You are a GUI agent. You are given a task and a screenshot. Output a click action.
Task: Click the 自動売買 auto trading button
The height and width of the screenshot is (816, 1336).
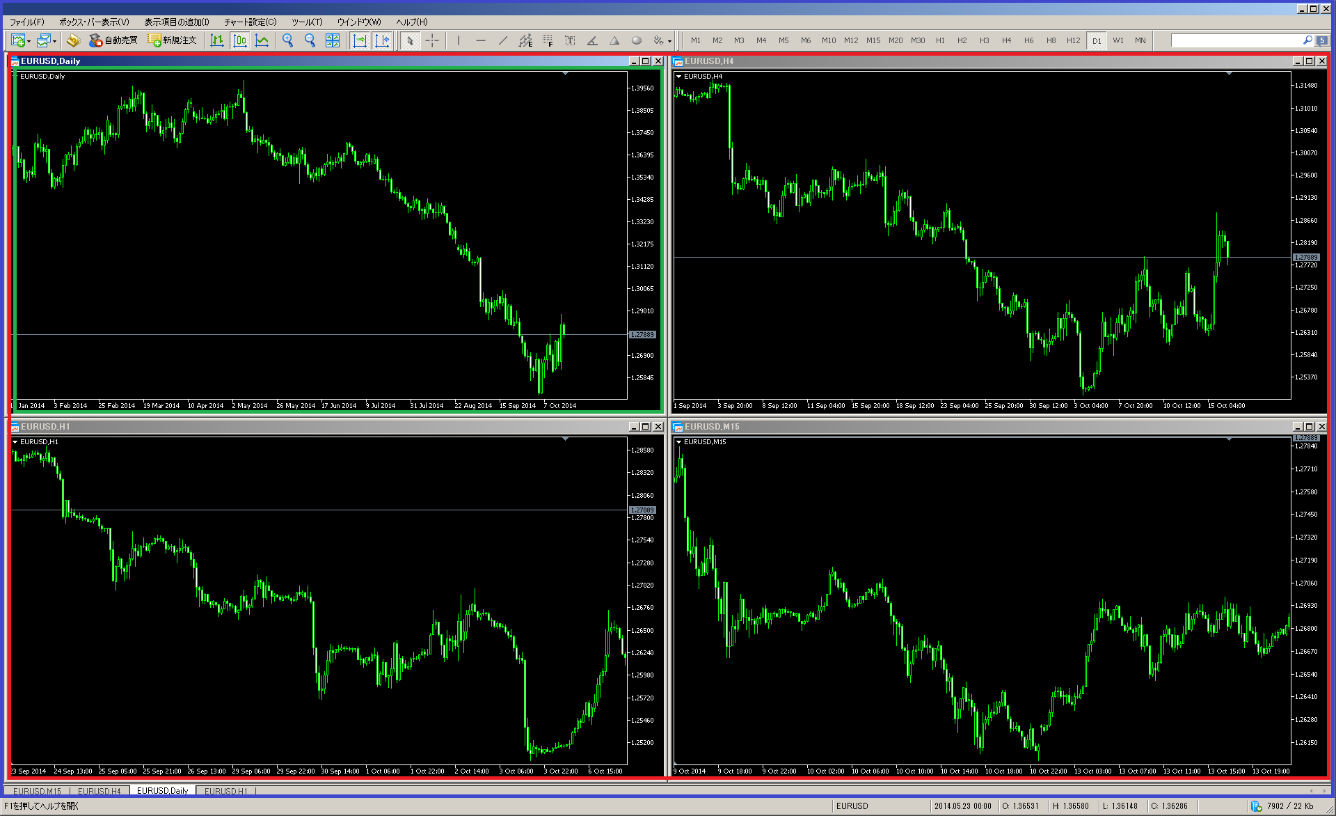(113, 40)
